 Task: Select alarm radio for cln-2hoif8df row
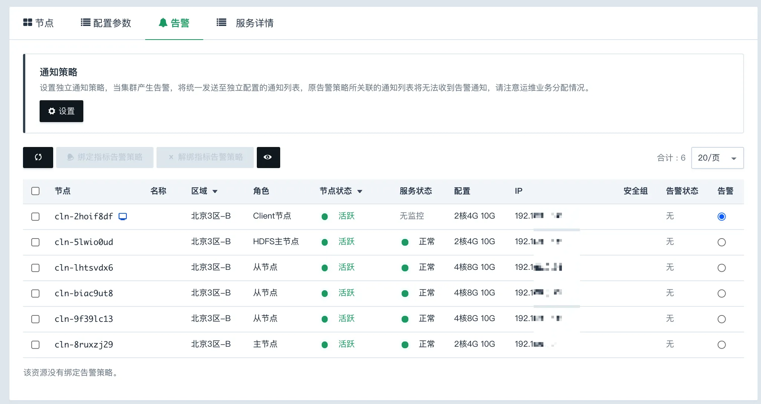[721, 217]
